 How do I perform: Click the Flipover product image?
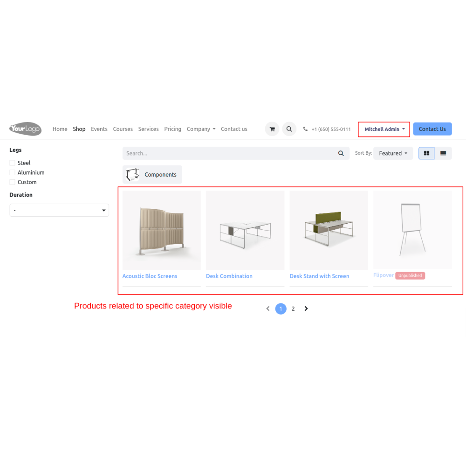412,230
